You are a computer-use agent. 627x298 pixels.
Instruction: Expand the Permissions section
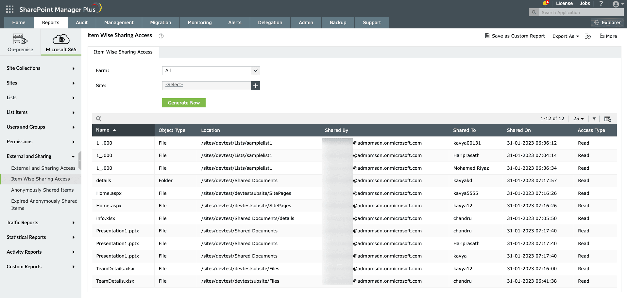tap(41, 142)
